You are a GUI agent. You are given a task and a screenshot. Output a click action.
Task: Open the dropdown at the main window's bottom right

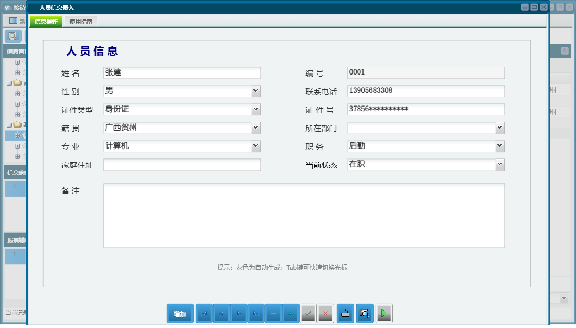tap(564, 298)
